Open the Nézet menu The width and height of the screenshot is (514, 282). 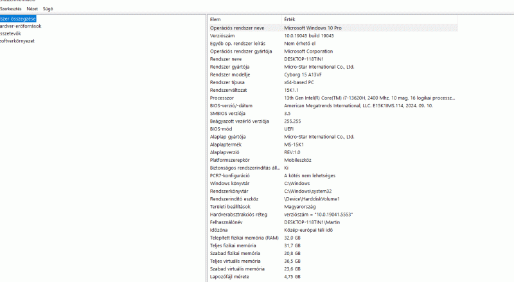(x=32, y=9)
